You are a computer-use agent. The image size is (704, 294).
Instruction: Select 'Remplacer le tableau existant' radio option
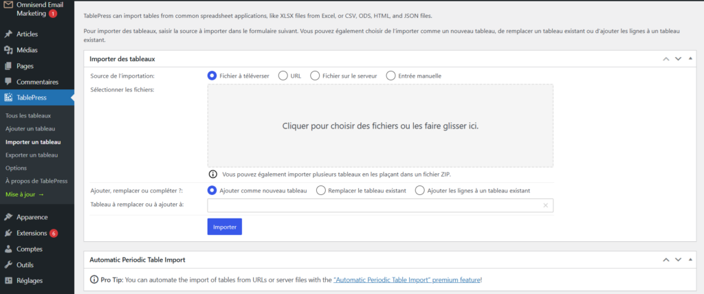(x=320, y=190)
